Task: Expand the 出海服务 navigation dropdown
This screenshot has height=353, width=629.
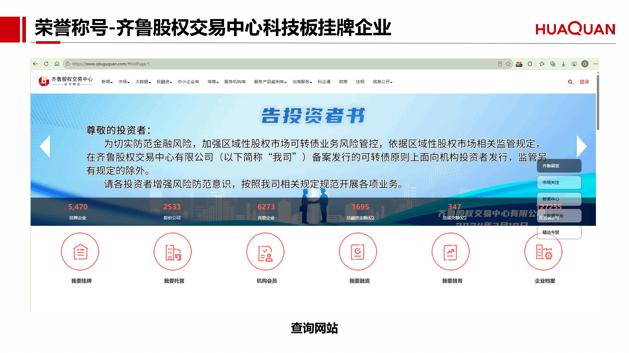Action: click(x=302, y=82)
